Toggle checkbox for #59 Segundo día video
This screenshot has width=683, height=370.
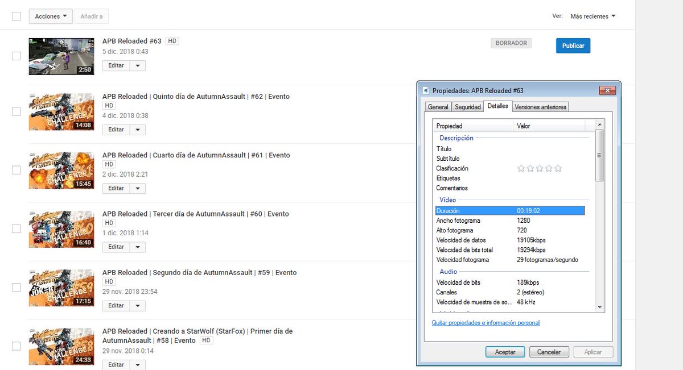(17, 287)
